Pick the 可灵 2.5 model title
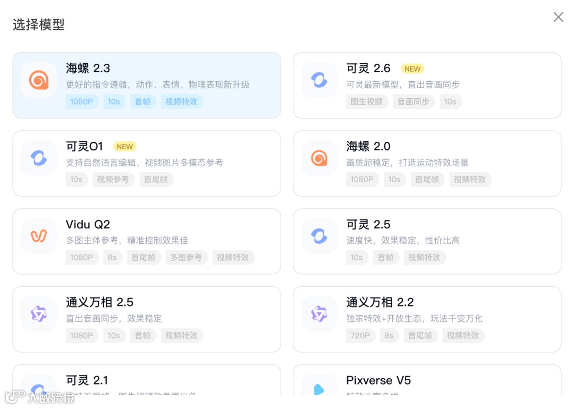Image resolution: width=574 pixels, height=408 pixels. click(x=368, y=224)
